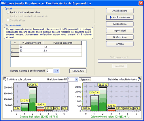Click the 0,05 % bar label
The width and height of the screenshot is (144, 121).
[x=128, y=108]
